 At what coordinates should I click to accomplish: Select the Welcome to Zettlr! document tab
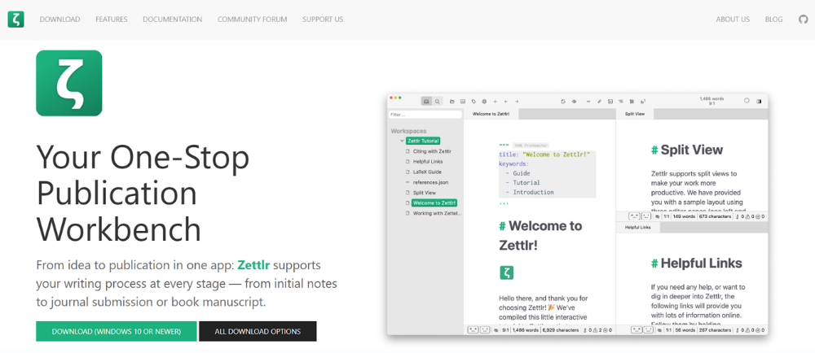(491, 114)
